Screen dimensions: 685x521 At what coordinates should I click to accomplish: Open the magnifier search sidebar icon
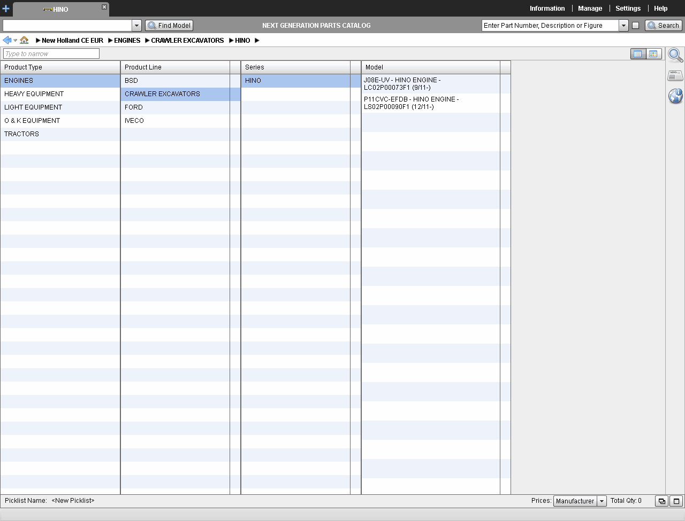tap(675, 55)
